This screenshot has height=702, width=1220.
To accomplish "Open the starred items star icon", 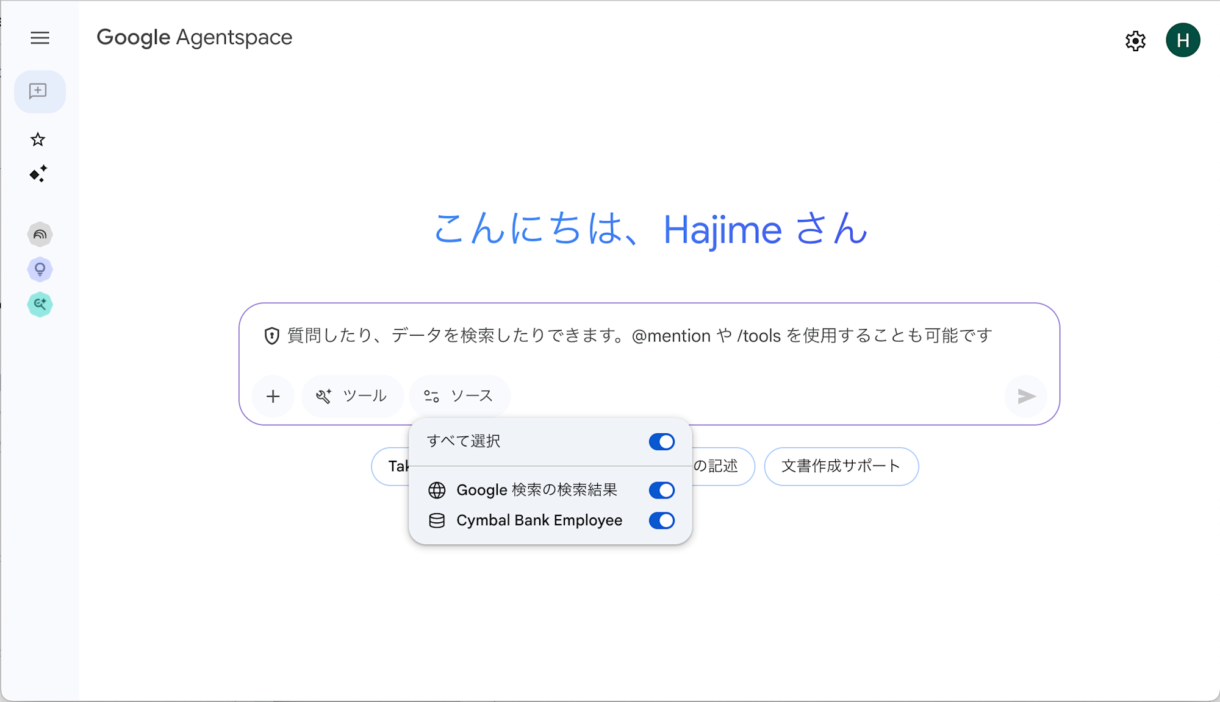I will click(x=38, y=140).
